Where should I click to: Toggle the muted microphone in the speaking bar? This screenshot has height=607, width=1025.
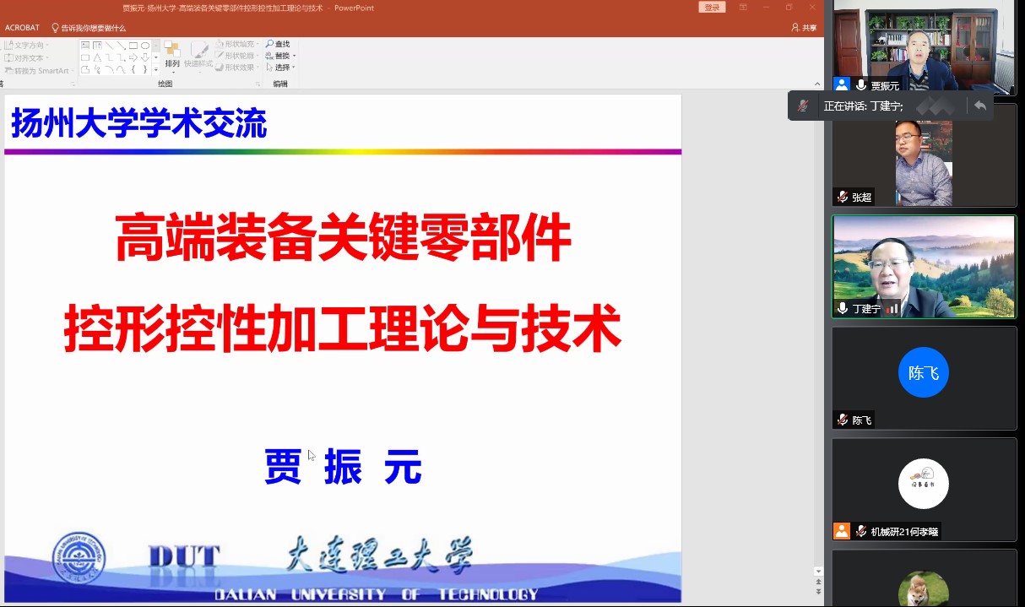pos(803,106)
